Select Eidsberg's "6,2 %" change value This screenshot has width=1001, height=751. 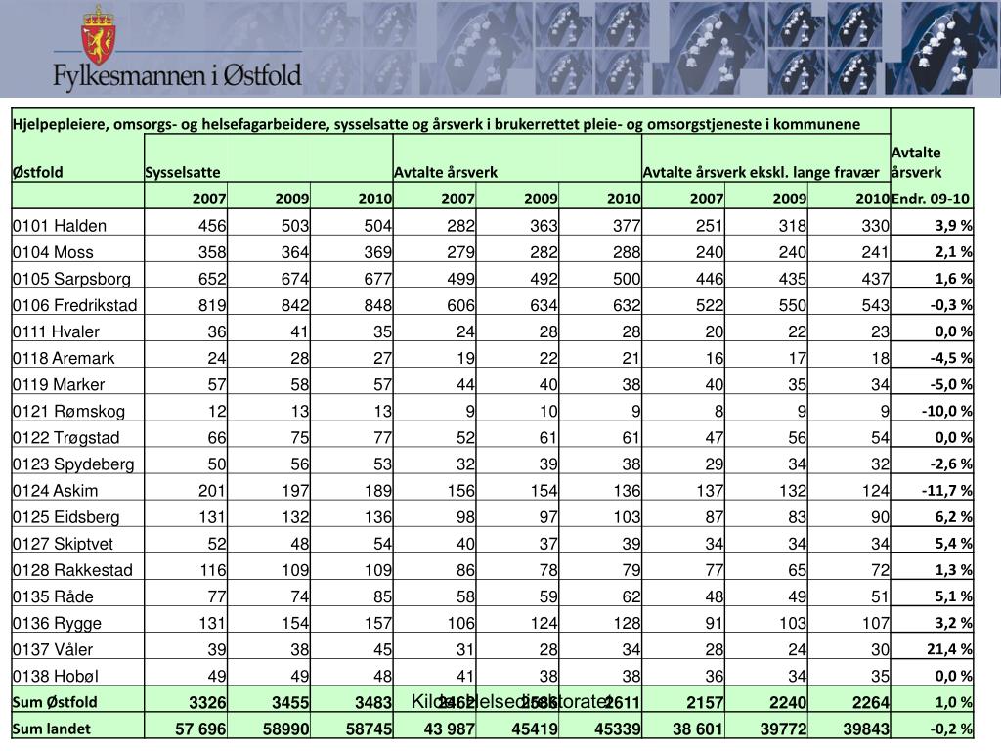tap(954, 517)
